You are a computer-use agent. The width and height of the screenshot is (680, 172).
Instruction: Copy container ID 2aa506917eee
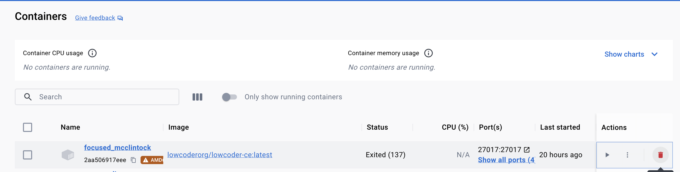point(133,160)
